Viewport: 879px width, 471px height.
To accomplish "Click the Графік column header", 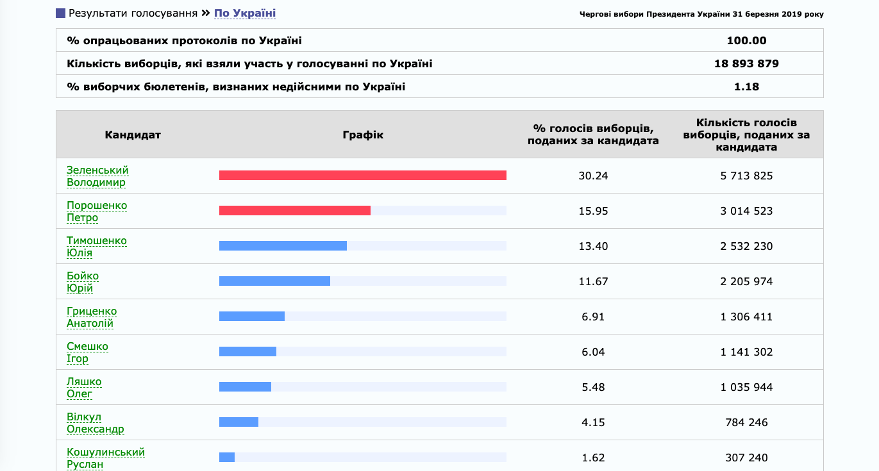I will tap(363, 135).
